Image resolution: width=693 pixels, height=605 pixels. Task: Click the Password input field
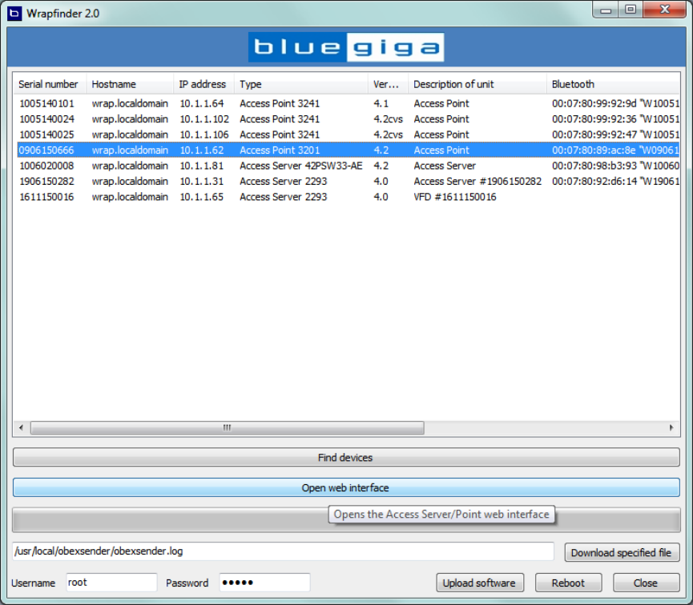[x=264, y=583]
